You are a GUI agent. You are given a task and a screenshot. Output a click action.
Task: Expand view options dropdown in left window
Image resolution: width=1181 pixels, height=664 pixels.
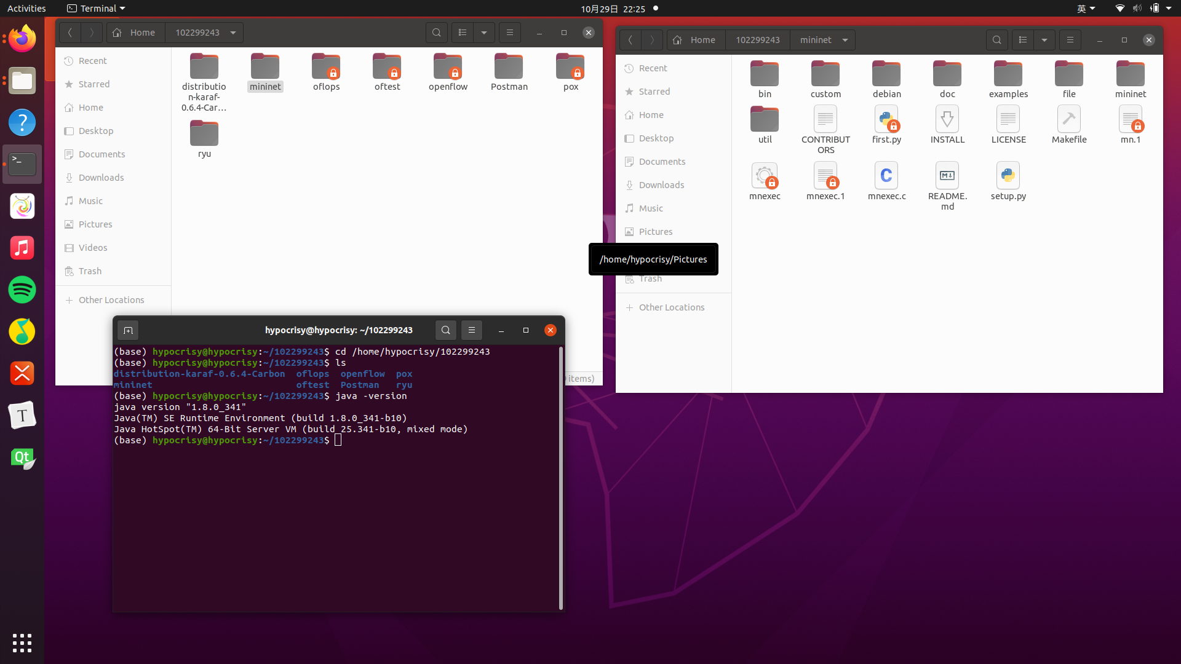[484, 33]
